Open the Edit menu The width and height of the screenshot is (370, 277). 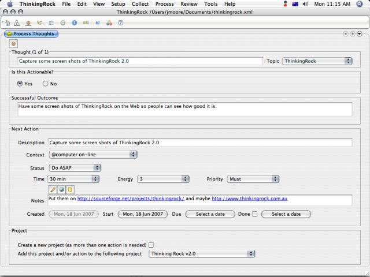click(82, 4)
